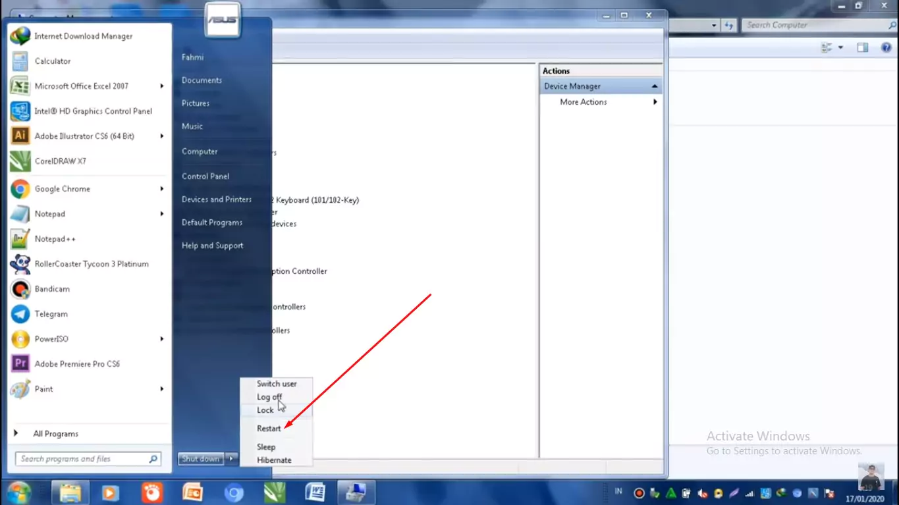Open Documents from Start menu
The height and width of the screenshot is (505, 899).
pos(202,80)
